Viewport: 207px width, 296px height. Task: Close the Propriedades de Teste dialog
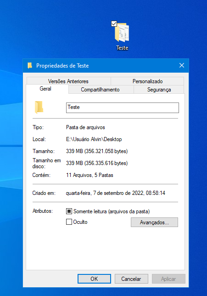tap(182, 66)
